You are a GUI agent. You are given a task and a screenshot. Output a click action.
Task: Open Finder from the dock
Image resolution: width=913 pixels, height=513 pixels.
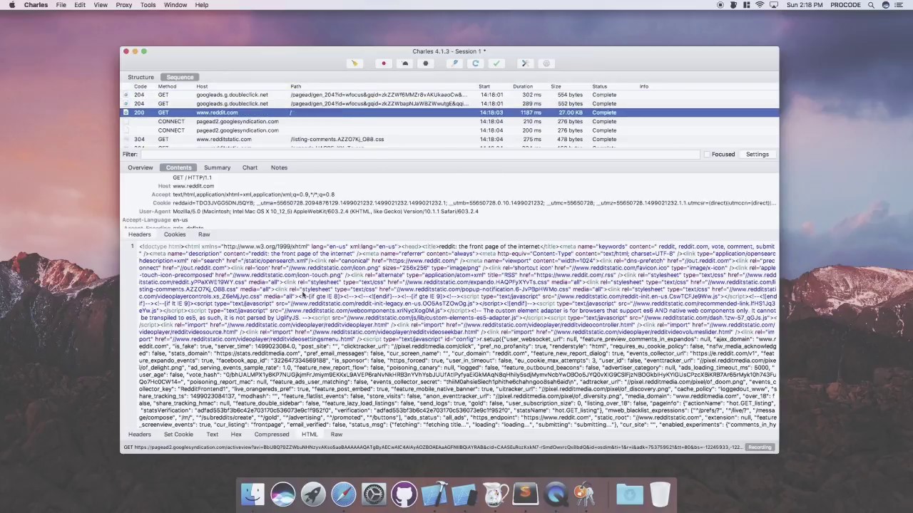coord(253,494)
